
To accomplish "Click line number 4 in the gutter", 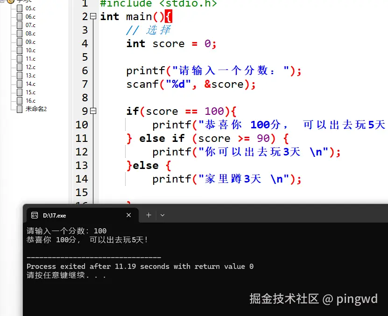I will pyautogui.click(x=85, y=43).
